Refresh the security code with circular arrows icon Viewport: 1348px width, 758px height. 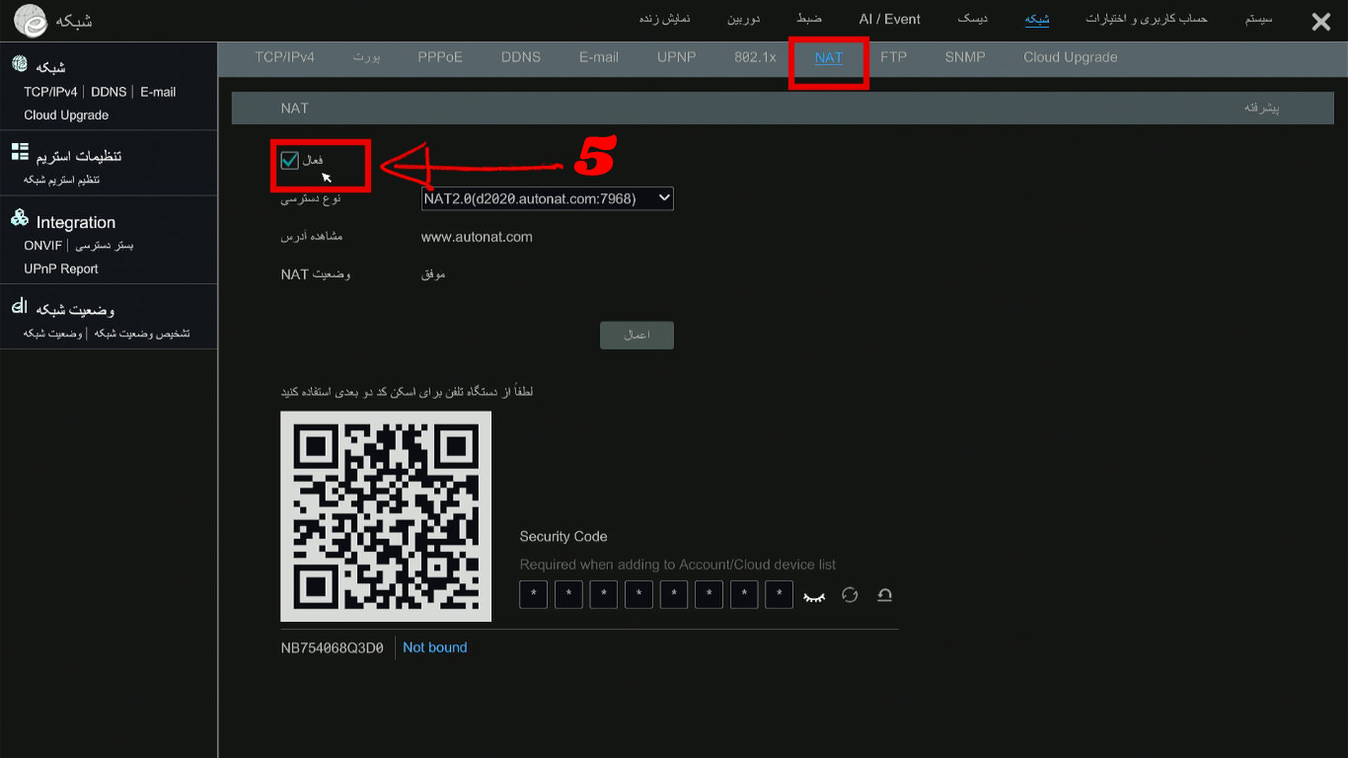coord(850,595)
